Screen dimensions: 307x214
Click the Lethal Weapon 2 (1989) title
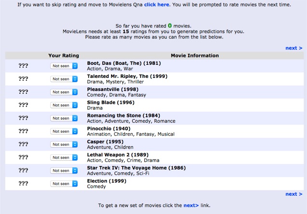point(118,155)
